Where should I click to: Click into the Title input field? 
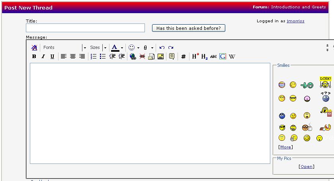tap(86, 28)
